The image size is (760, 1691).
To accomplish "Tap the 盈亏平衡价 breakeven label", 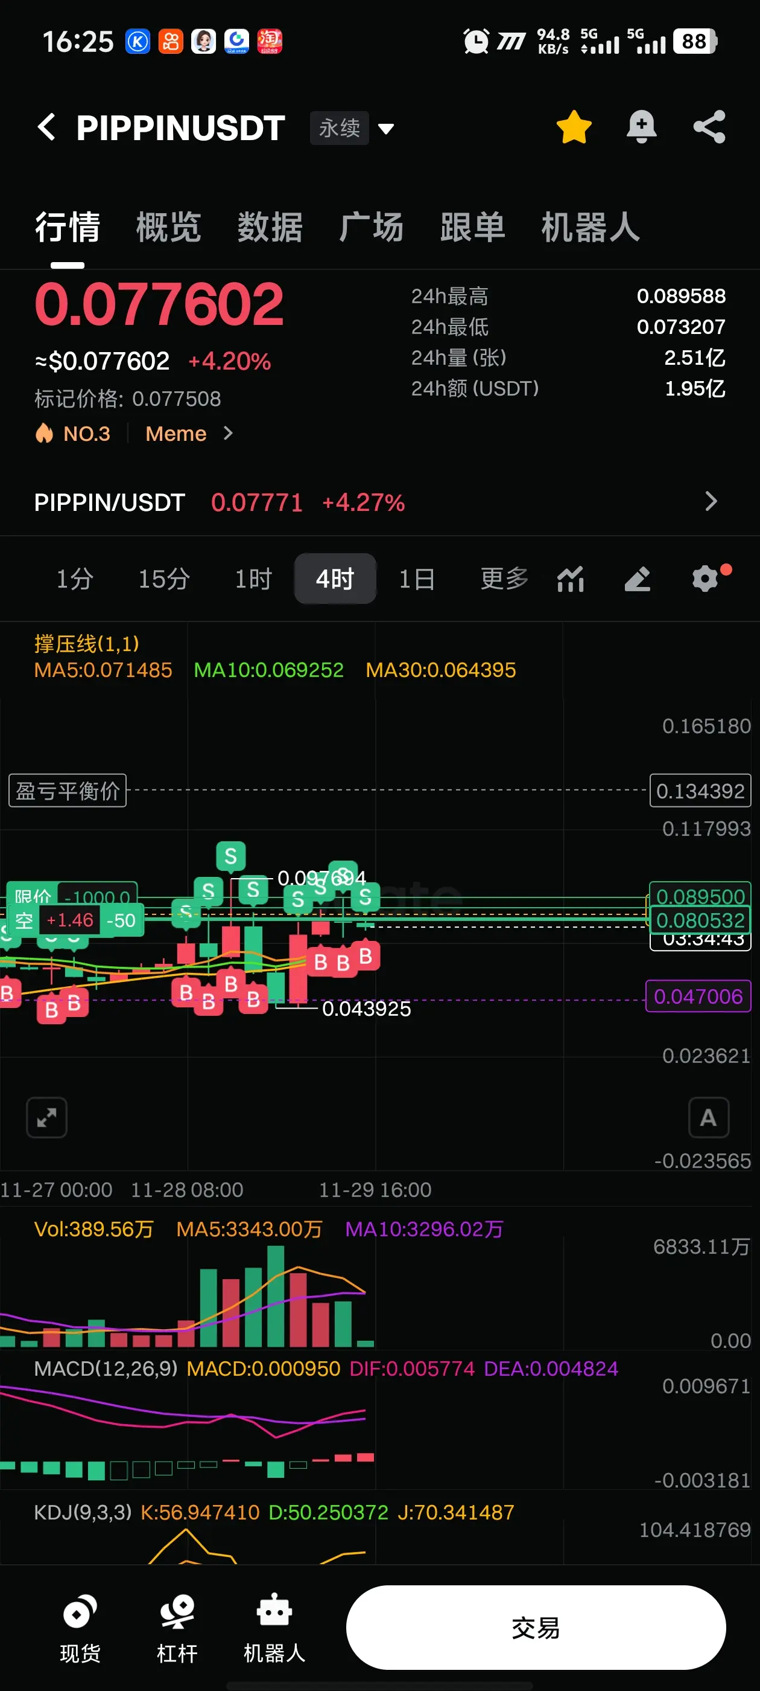I will click(x=68, y=791).
